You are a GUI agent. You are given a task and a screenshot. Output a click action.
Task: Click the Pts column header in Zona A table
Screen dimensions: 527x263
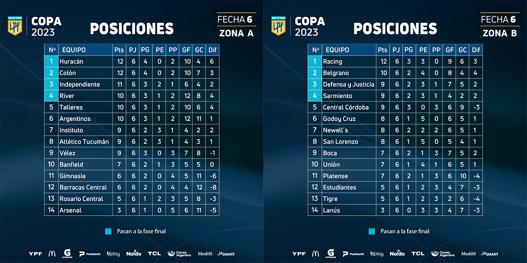119,50
